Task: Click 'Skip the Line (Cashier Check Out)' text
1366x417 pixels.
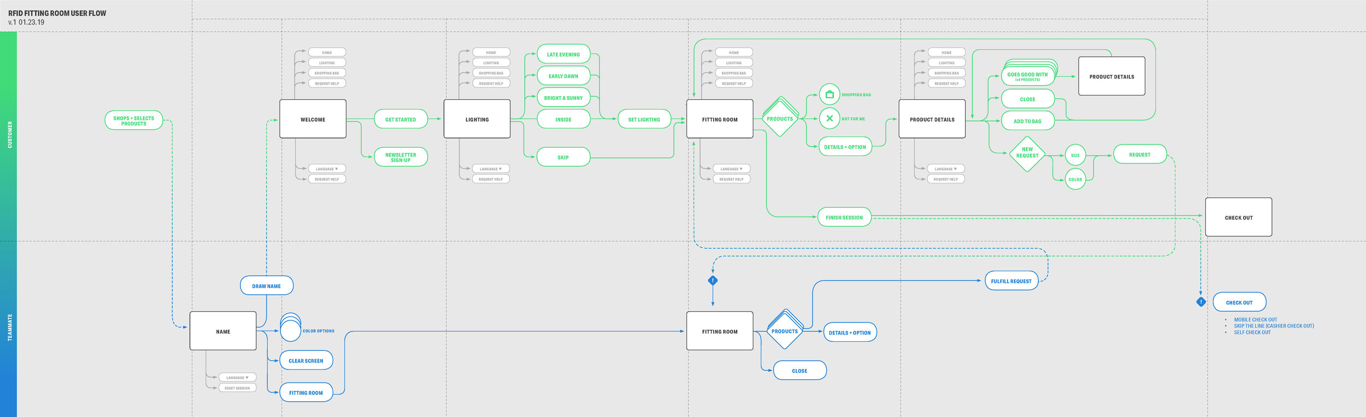Action: pos(1274,326)
